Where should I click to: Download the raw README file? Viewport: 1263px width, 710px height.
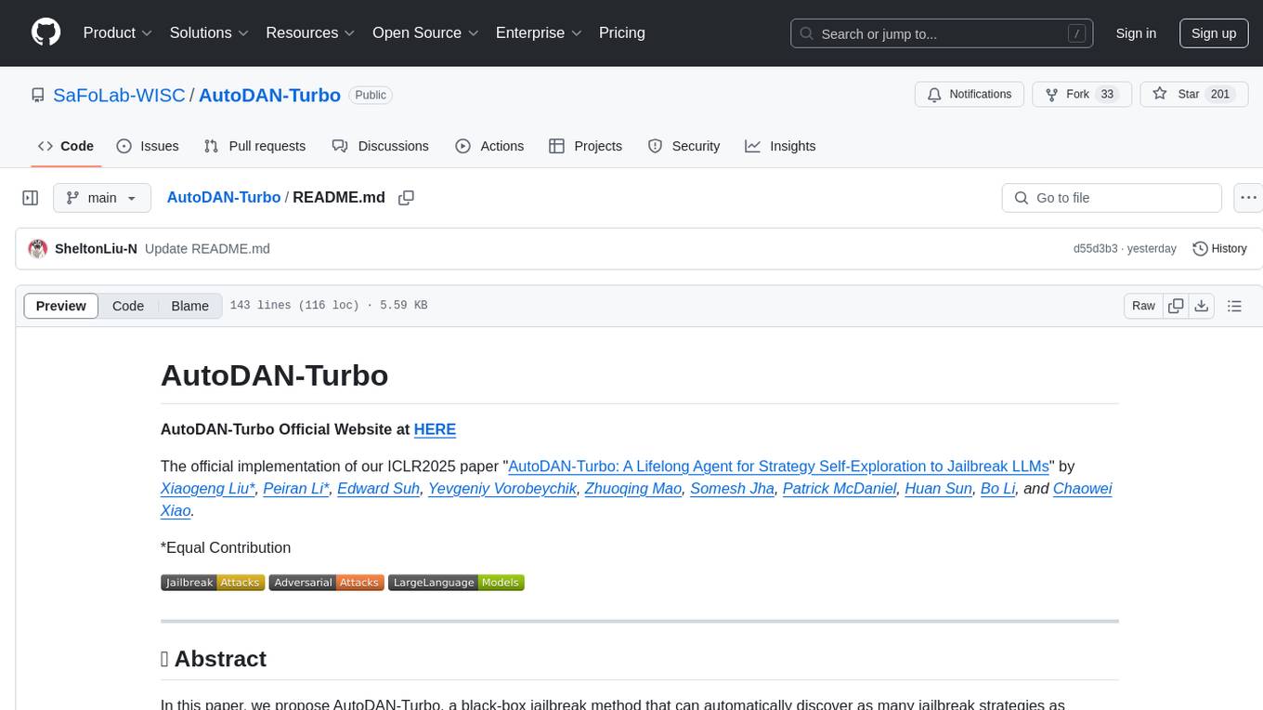[x=1201, y=306]
